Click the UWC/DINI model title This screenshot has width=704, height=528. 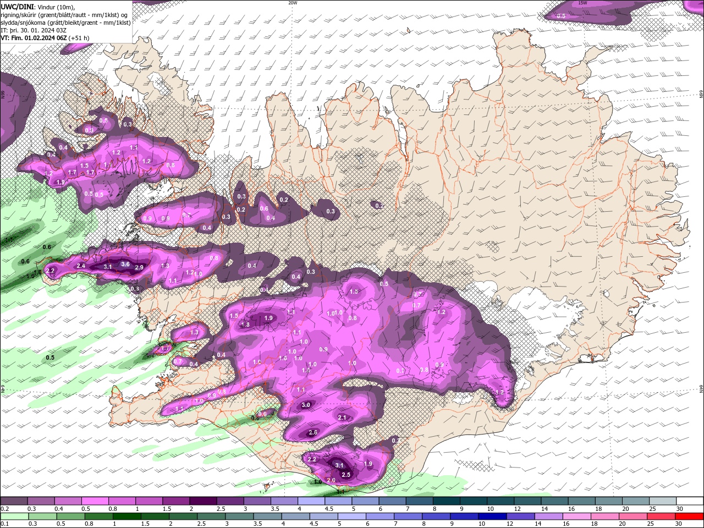(x=16, y=6)
